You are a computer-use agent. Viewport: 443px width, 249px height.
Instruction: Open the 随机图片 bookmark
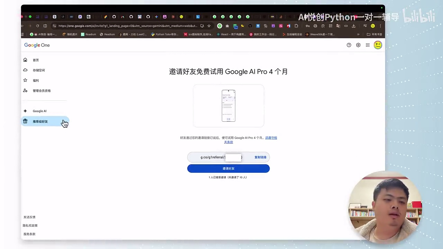coord(70,34)
